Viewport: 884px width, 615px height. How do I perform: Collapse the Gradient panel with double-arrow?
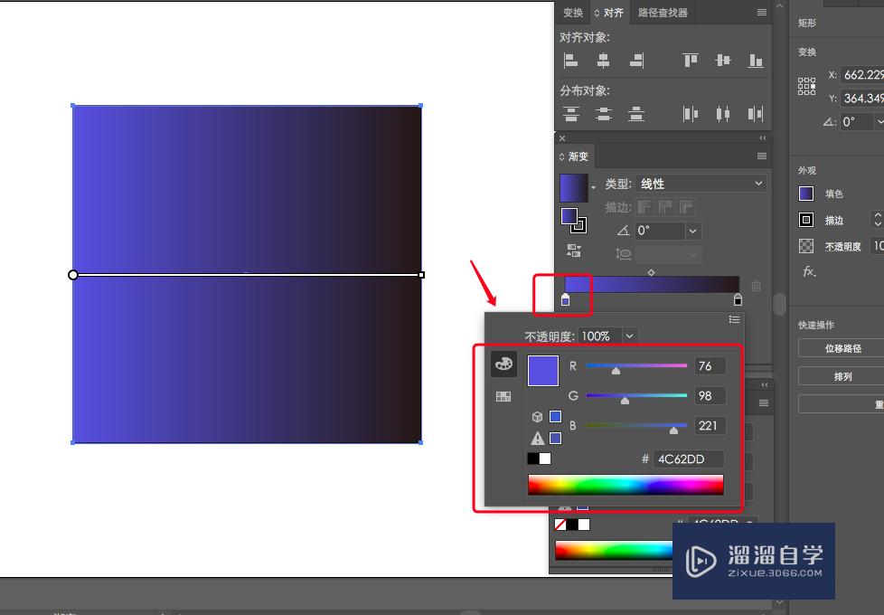pos(763,137)
